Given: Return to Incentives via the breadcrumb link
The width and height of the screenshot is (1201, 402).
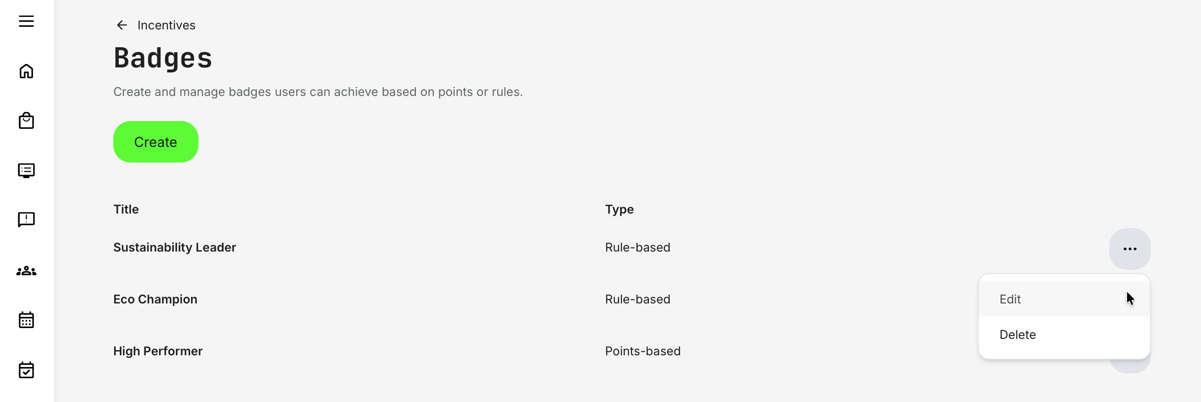Looking at the screenshot, I should [166, 25].
